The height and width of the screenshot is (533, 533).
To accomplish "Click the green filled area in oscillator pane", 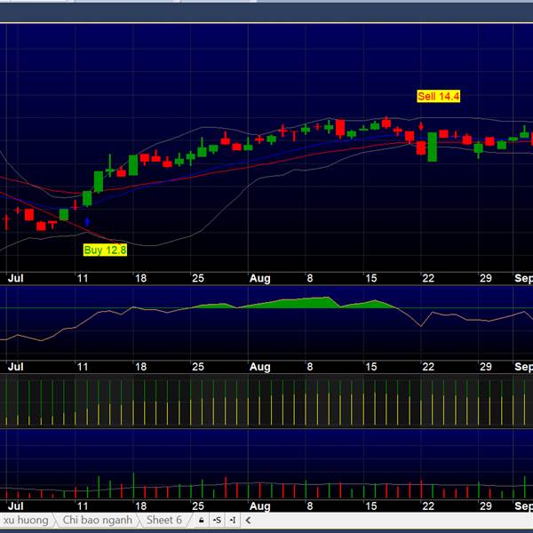I will (x=299, y=303).
